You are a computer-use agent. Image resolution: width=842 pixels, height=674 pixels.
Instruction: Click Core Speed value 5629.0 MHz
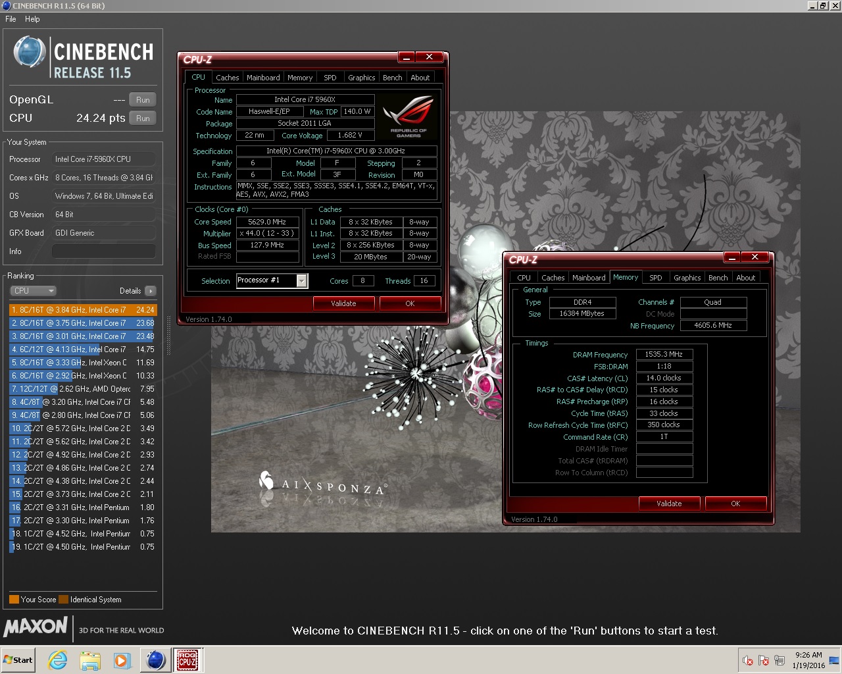(267, 222)
